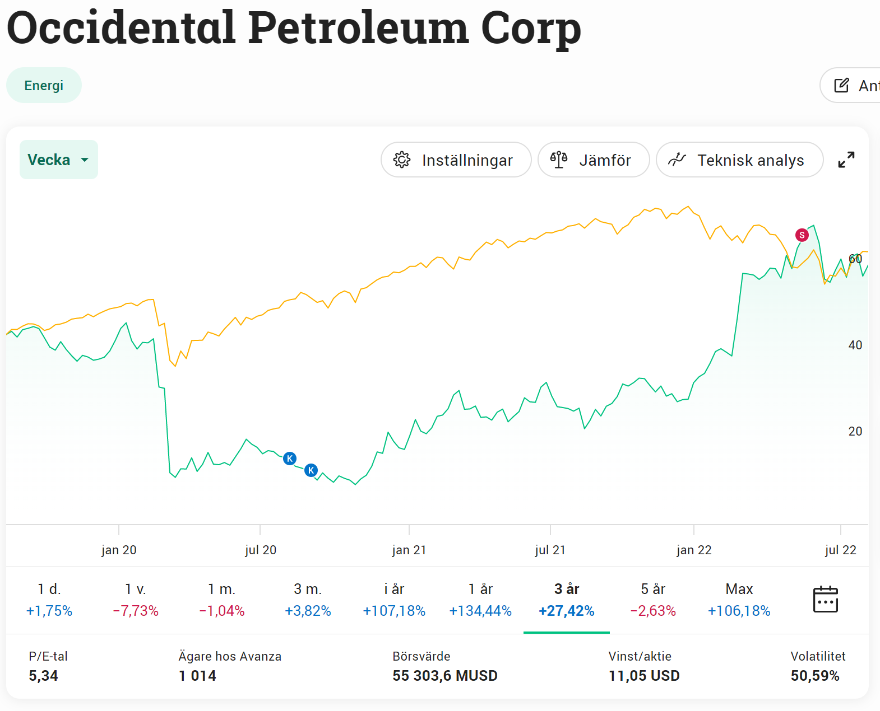Open Teknisk analys view
This screenshot has width=880, height=711.
(739, 160)
